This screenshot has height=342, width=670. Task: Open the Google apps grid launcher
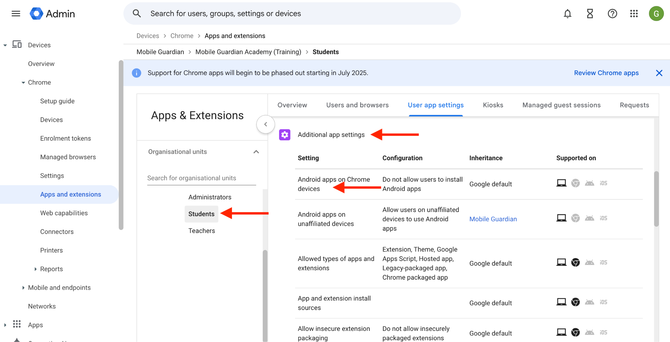coord(634,14)
